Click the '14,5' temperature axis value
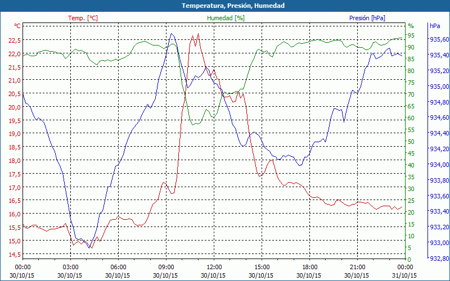This screenshot has width=450, height=281. (x=15, y=255)
